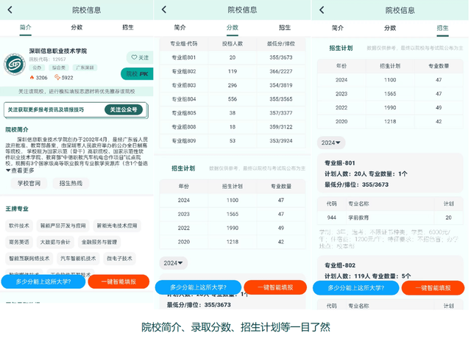Image resolution: width=471 pixels, height=341 pixels.
Task: Select the 商务英语 major tag
Action: tap(19, 242)
